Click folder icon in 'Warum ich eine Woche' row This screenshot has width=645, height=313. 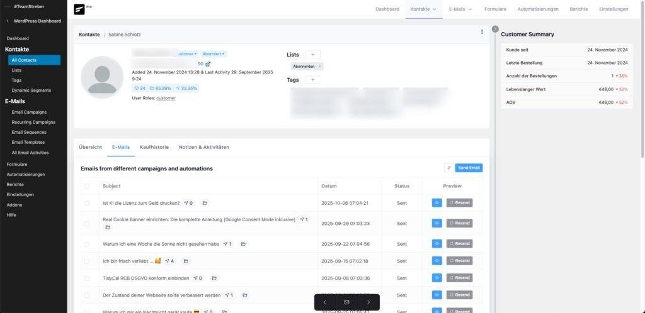pyautogui.click(x=243, y=244)
